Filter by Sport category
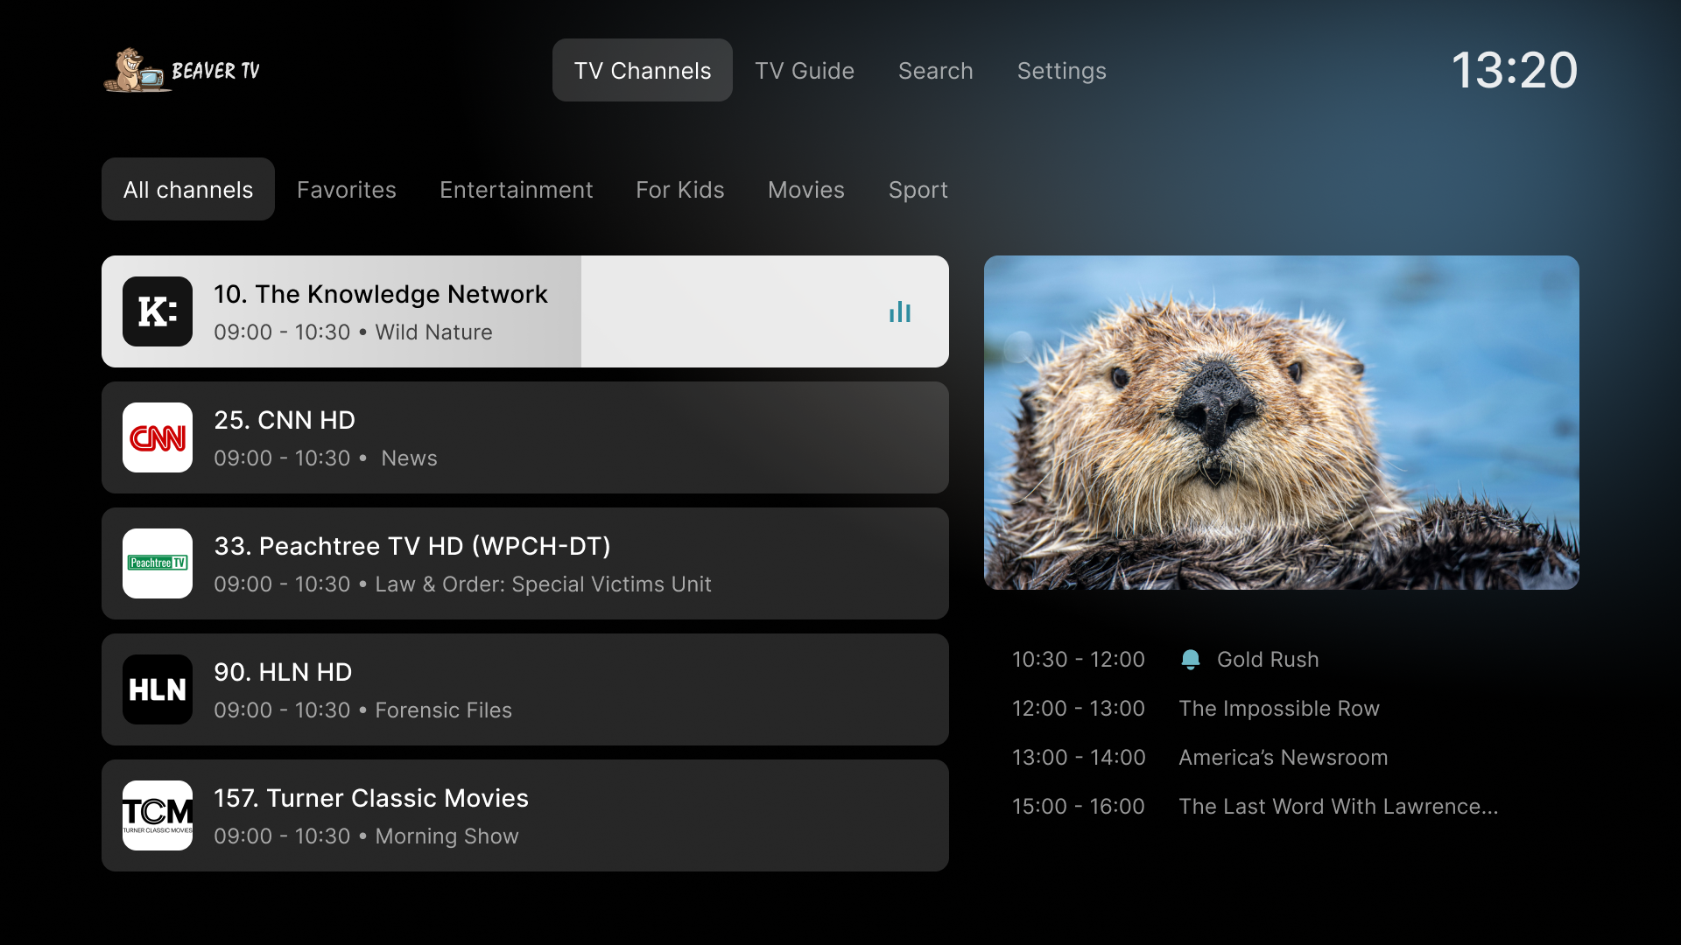 coord(918,189)
